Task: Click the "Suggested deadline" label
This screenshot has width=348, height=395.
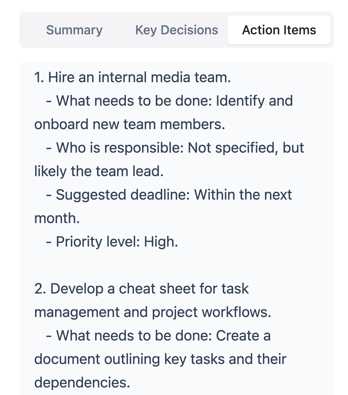Action: (x=123, y=195)
